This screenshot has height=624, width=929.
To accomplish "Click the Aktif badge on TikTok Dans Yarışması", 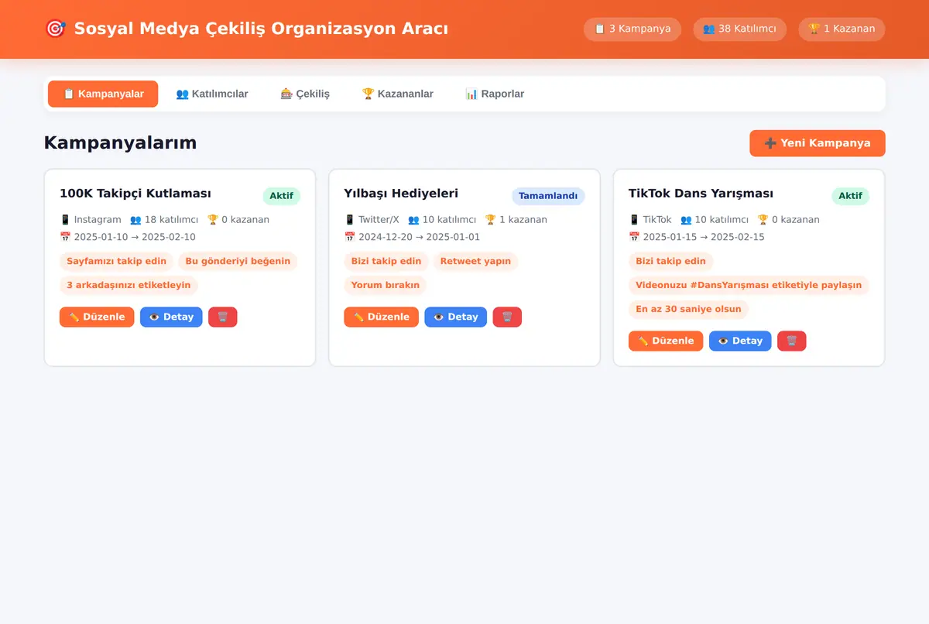I will click(x=850, y=196).
